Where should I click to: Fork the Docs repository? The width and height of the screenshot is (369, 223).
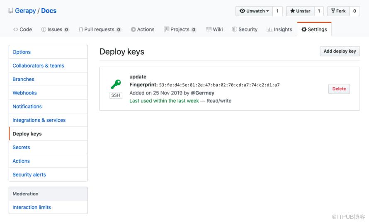(x=338, y=11)
